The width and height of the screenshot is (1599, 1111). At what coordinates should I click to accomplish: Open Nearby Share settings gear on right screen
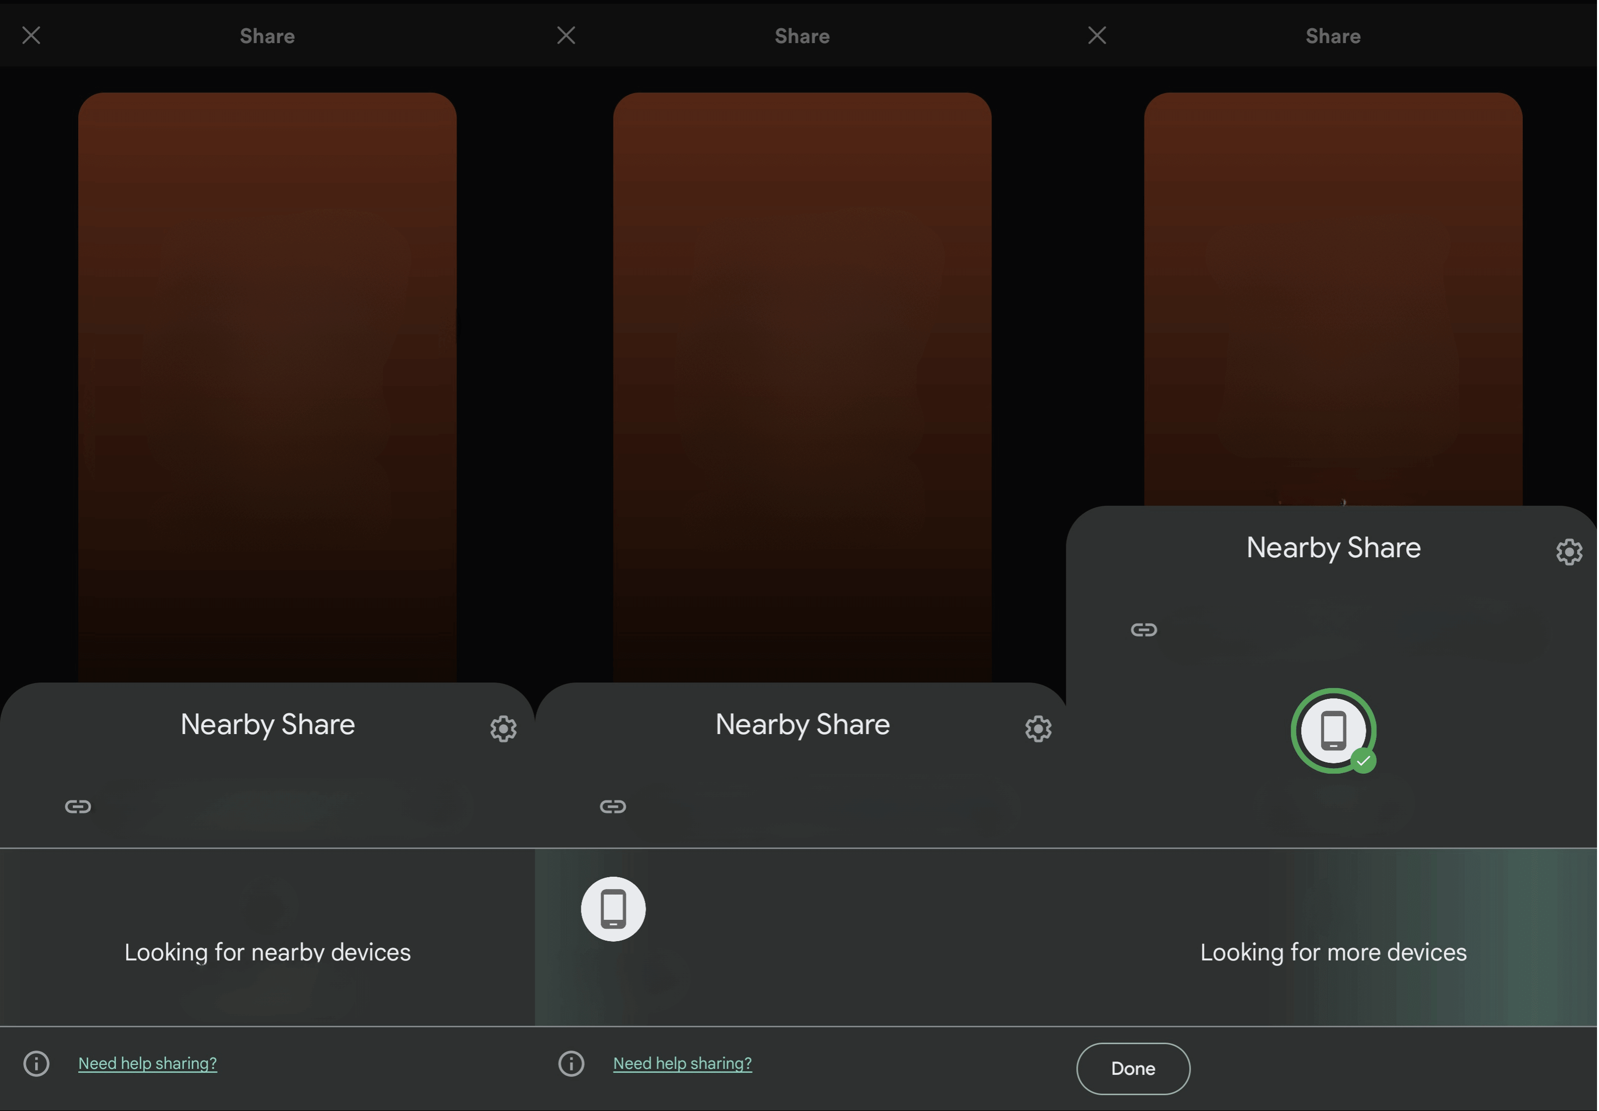coord(1569,552)
